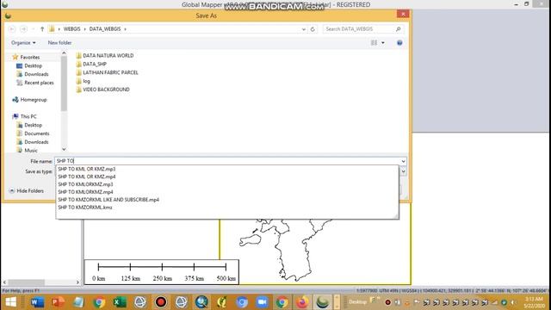Expand the recent locations dropdown arrow
The height and width of the screenshot is (310, 551).
click(33, 28)
